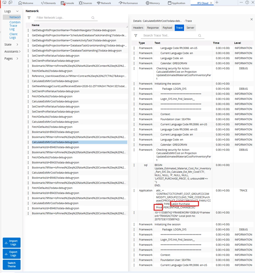Open trace row menu for first Package: LOGIN_SYS
Image resolution: width=255 pixels, height=273 pixels.
[x=134, y=89]
